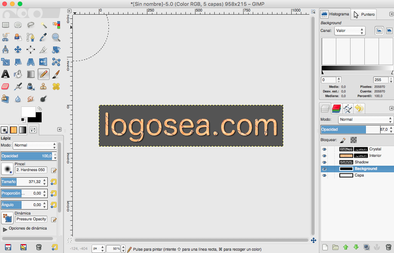The height and width of the screenshot is (253, 394).
Task: Duplicate the selected layer
Action: coord(366,247)
